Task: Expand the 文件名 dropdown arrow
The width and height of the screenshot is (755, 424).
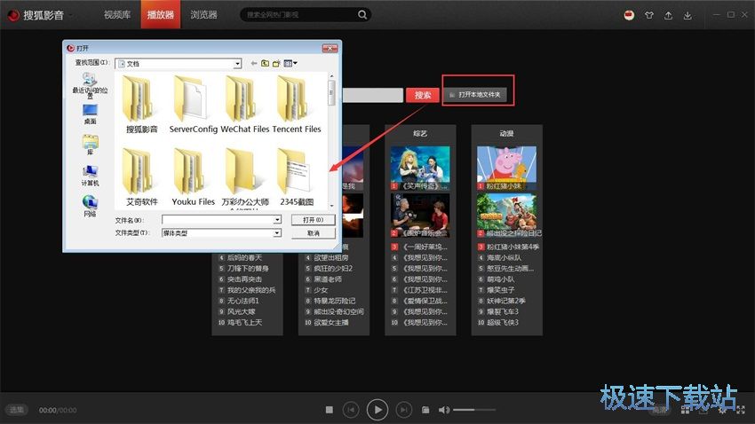Action: [x=277, y=220]
